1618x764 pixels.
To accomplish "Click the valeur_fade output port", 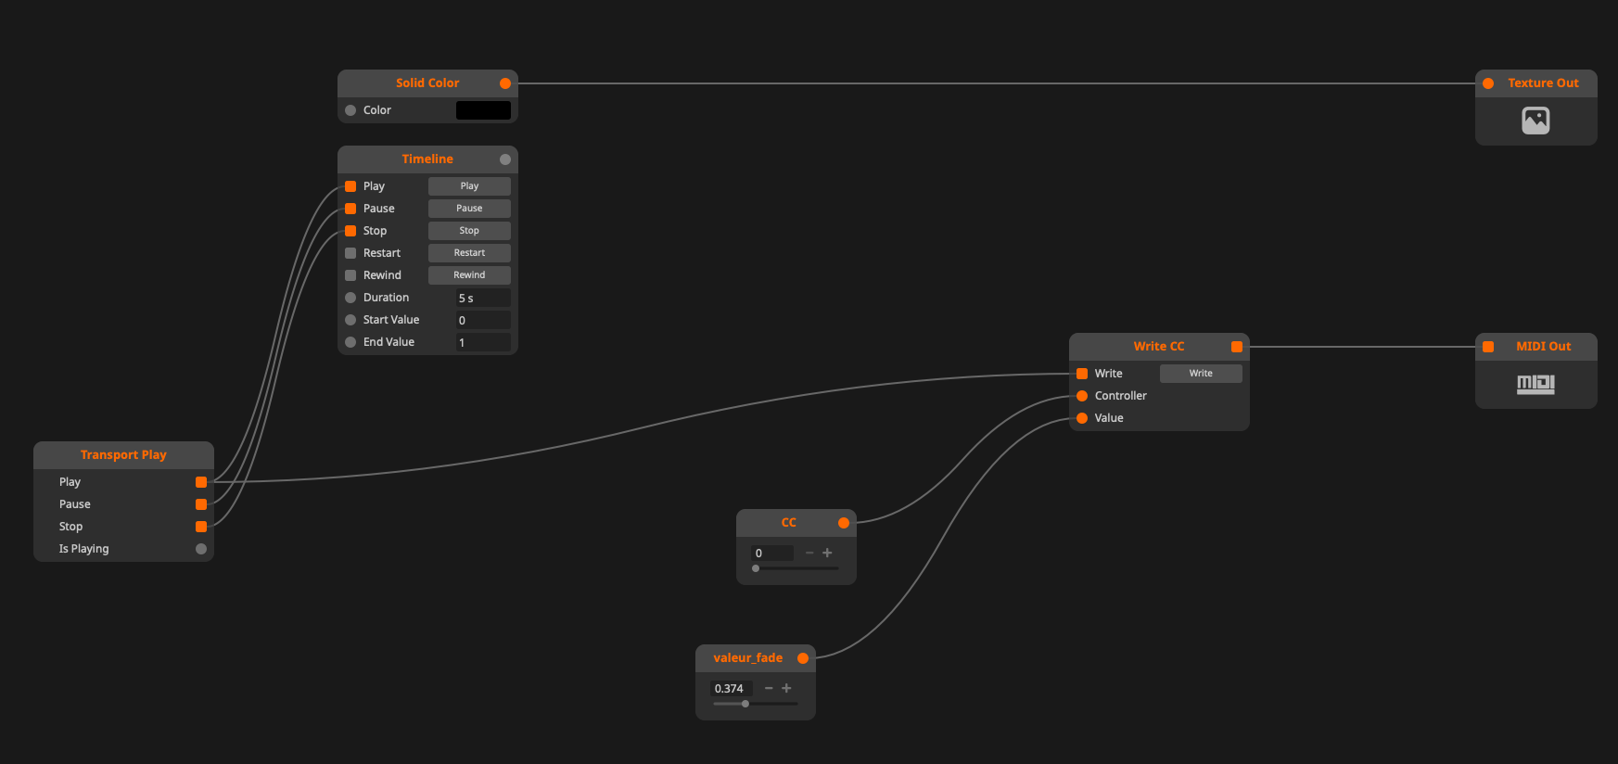I will click(803, 658).
